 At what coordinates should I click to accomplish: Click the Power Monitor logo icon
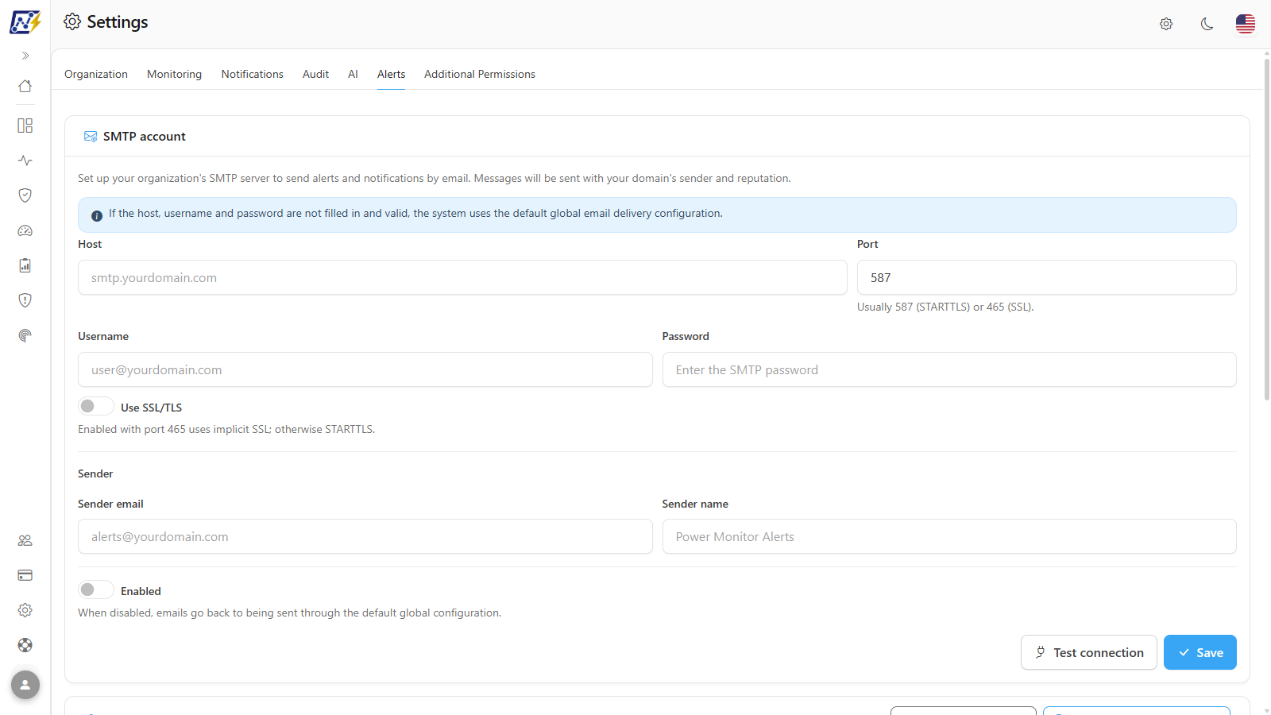25,22
